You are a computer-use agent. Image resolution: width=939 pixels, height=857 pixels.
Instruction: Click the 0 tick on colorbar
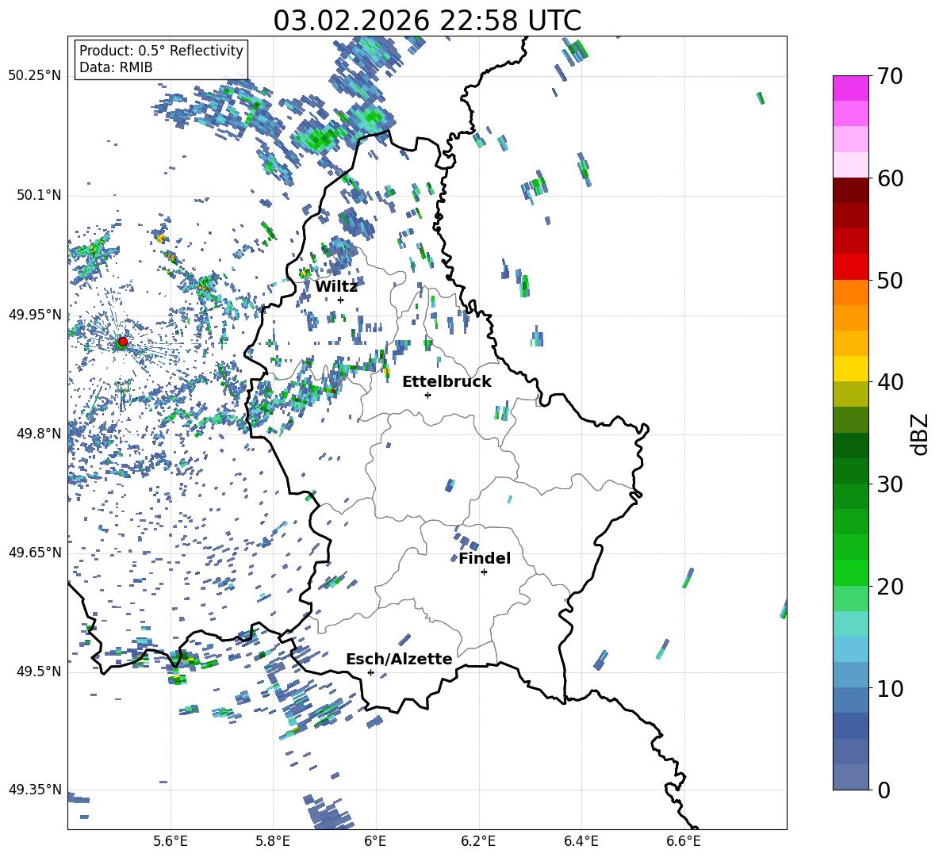883,790
